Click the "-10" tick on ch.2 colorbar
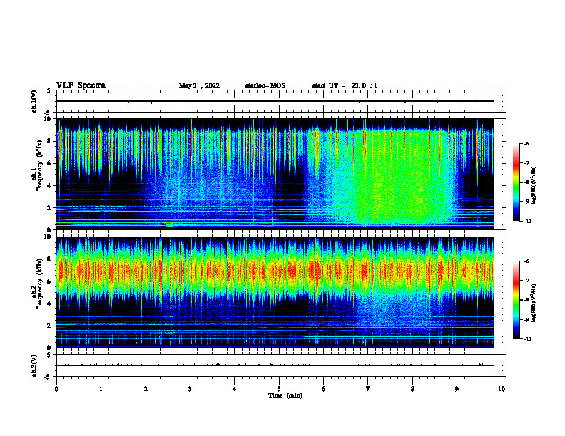 pyautogui.click(x=527, y=339)
